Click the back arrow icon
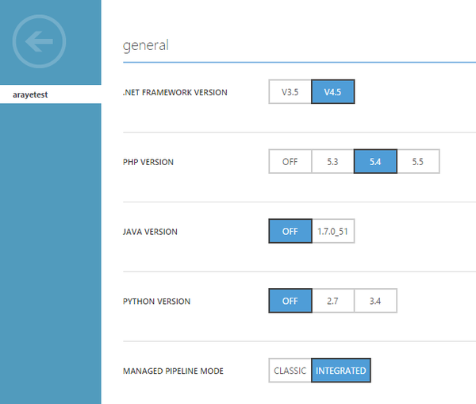Image resolution: width=476 pixels, height=404 pixels. point(40,41)
